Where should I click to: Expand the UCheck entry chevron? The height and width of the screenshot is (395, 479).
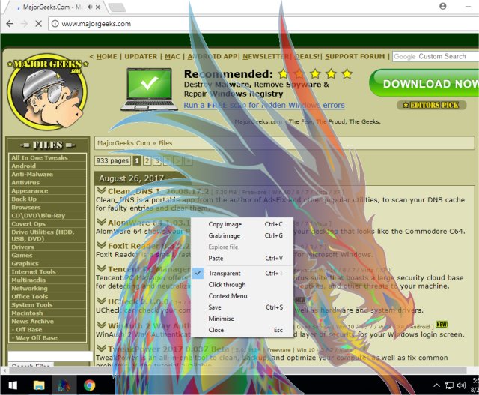coord(101,301)
